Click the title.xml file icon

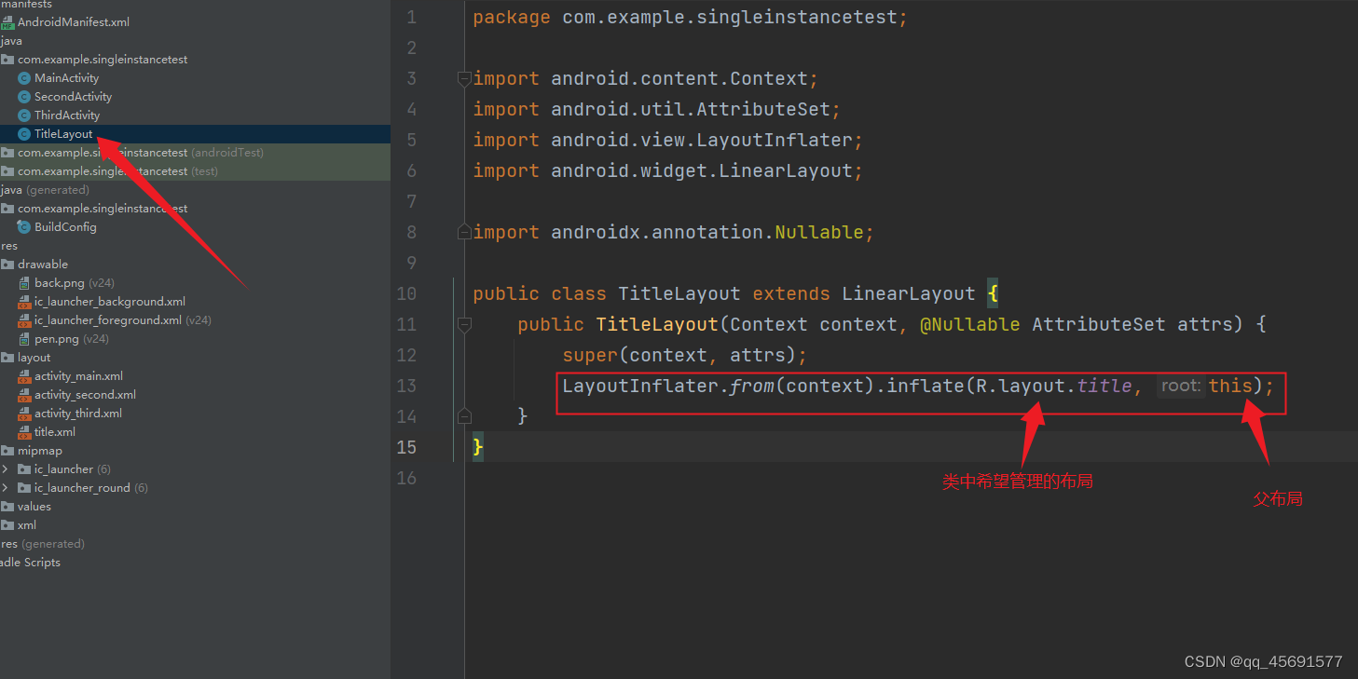[x=24, y=432]
